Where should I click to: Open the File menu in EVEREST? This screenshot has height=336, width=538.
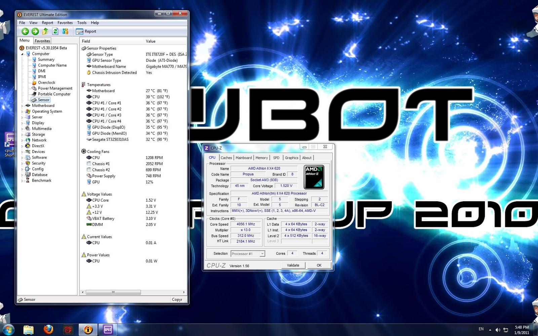click(22, 23)
